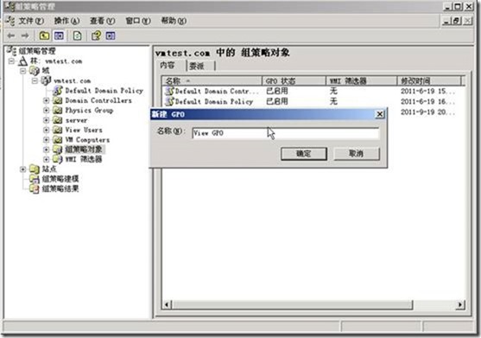Sort by the WMI 筛选器 column header

pyautogui.click(x=361, y=81)
